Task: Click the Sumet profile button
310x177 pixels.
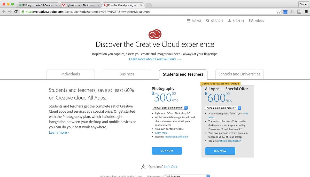Action: [x=303, y=4]
